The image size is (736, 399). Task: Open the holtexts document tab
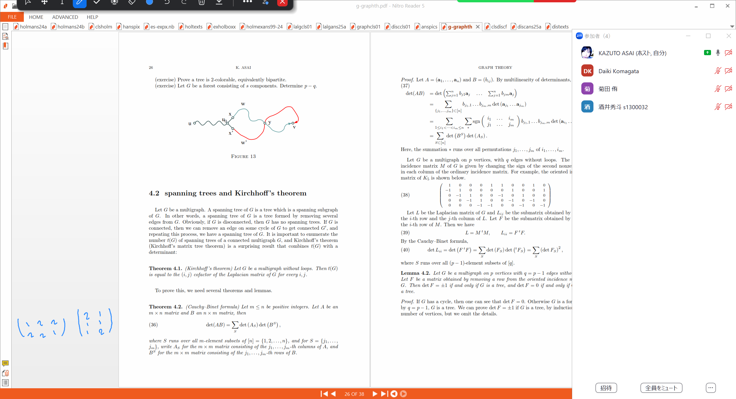(191, 27)
